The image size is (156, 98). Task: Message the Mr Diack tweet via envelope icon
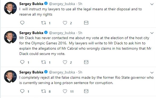click(86, 62)
